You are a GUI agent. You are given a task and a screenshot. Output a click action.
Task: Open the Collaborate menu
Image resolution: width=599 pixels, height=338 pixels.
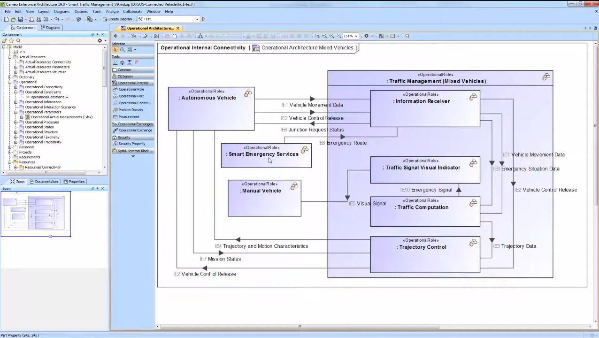click(132, 11)
